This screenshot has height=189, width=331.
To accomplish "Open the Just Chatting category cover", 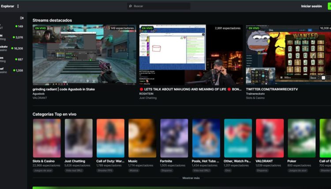I will click(x=79, y=138).
